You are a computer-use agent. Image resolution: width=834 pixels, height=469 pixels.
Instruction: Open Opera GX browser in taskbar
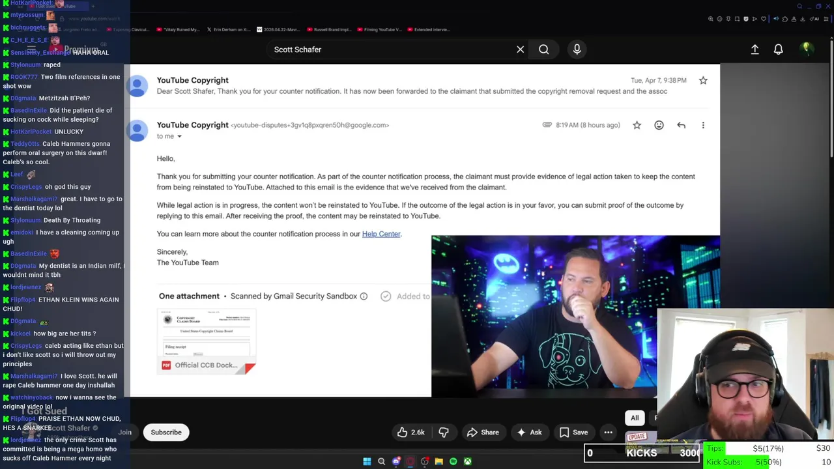point(410,462)
